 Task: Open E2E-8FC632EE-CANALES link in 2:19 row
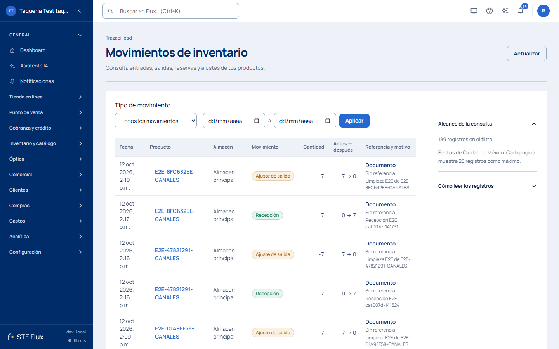tap(175, 176)
